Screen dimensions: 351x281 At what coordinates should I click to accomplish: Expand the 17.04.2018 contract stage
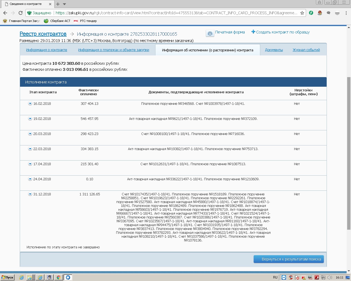pos(30,164)
